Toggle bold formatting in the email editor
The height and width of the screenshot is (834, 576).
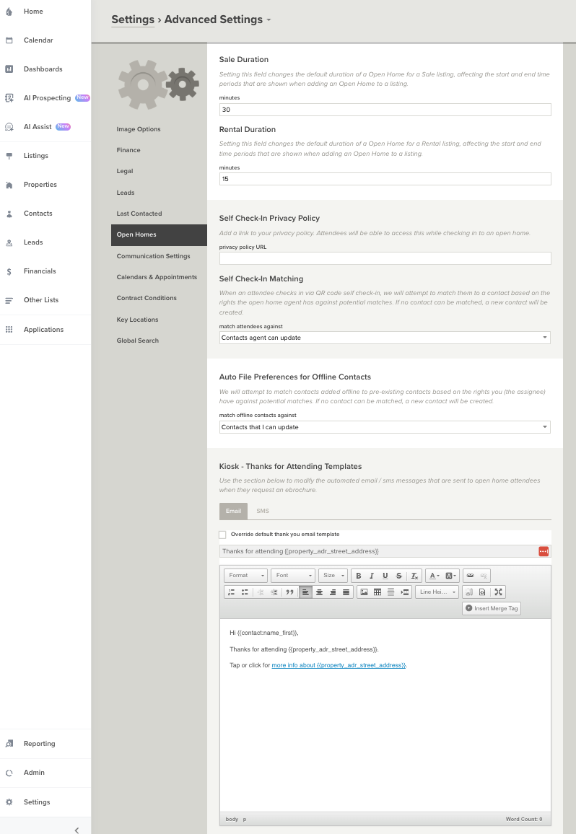[359, 576]
